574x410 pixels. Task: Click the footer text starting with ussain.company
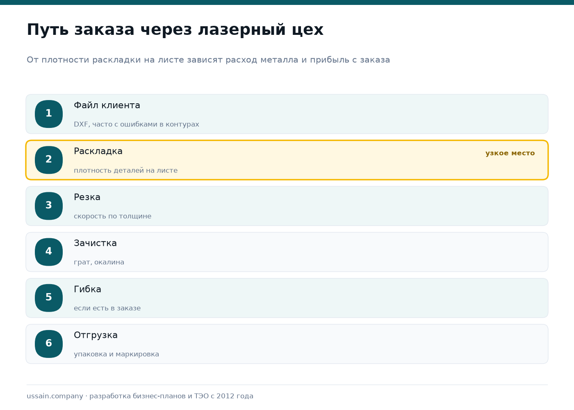140,396
